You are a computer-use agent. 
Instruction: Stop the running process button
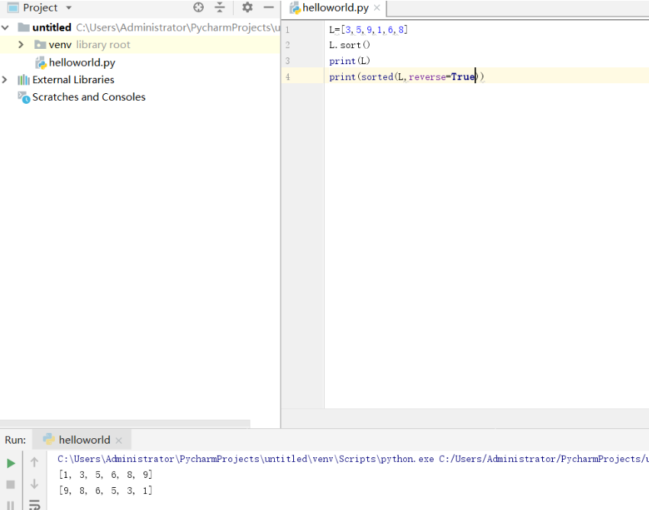(11, 484)
